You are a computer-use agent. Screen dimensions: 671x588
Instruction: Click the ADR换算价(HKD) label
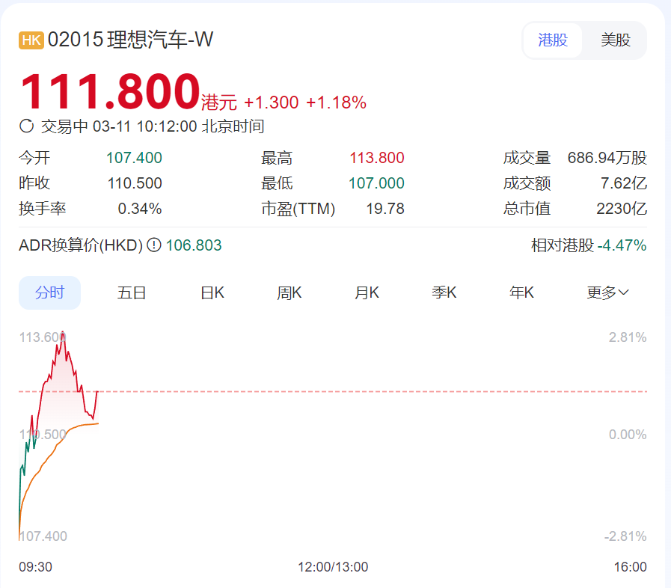81,245
